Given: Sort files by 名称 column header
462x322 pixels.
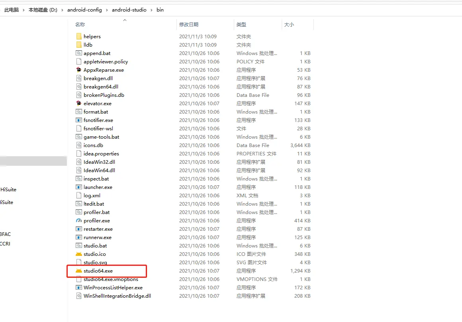Looking at the screenshot, I should click(x=80, y=25).
